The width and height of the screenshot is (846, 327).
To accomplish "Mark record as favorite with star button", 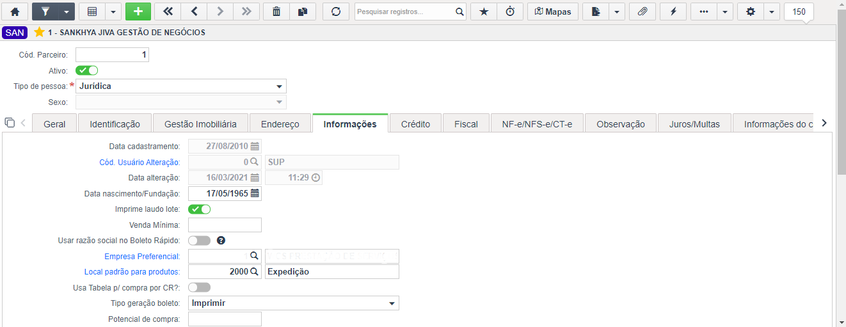I will click(x=483, y=12).
